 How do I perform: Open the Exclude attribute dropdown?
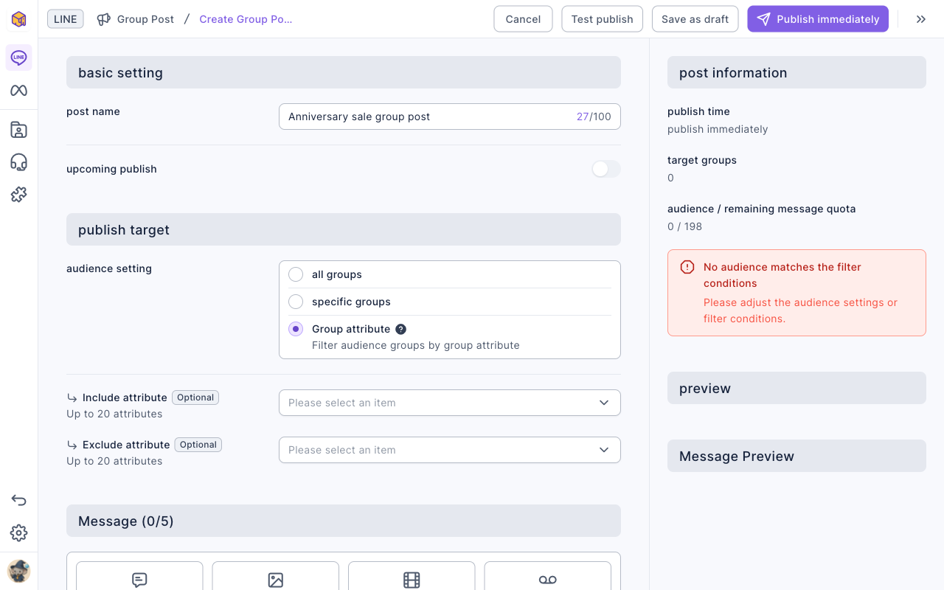click(450, 450)
